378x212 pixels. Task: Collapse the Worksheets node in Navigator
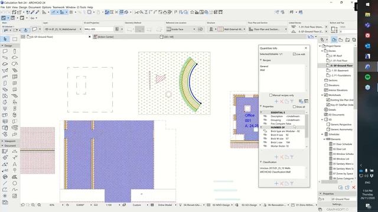(322, 95)
